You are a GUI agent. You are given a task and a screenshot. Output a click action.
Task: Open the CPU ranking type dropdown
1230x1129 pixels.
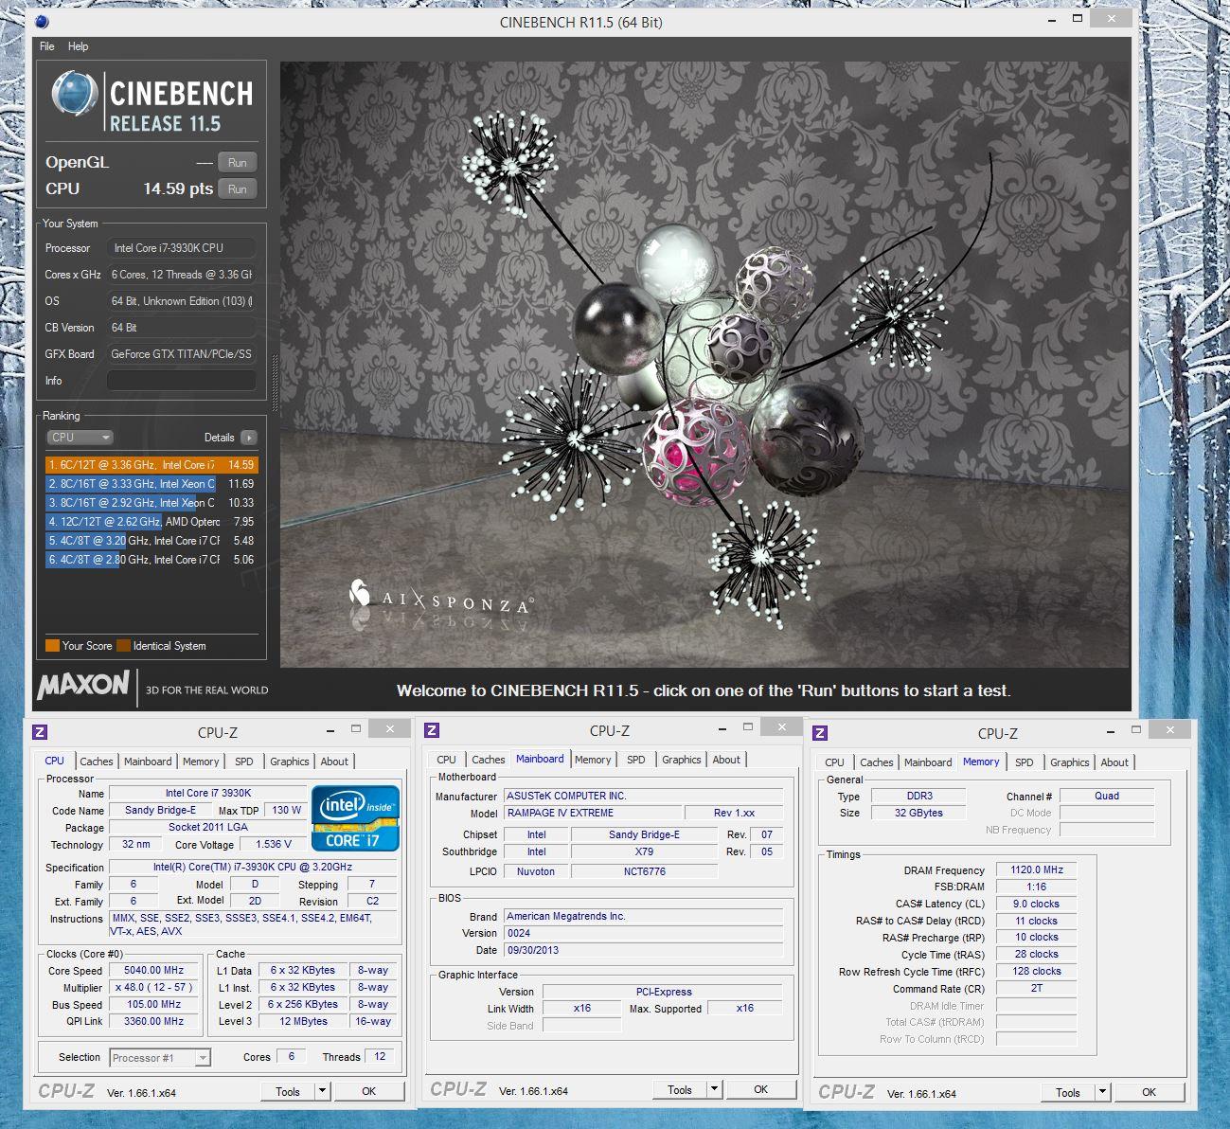pyautogui.click(x=80, y=438)
